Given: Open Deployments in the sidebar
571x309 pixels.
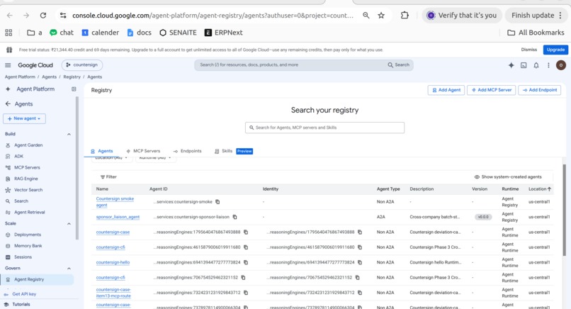Looking at the screenshot, I should click(28, 235).
